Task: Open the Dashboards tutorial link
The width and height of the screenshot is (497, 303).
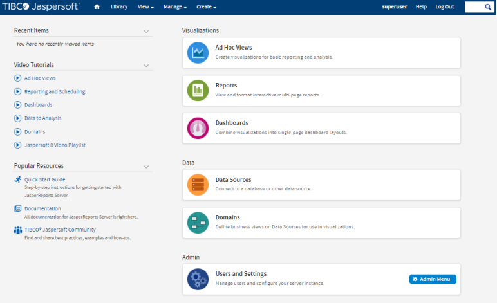Action: [x=39, y=105]
